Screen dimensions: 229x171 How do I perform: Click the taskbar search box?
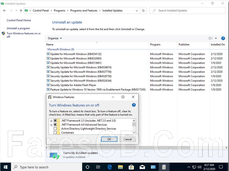(47, 167)
